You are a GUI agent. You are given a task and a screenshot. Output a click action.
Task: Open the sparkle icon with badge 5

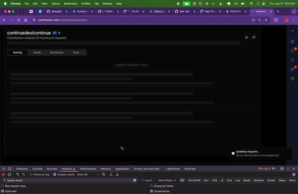click(x=292, y=69)
